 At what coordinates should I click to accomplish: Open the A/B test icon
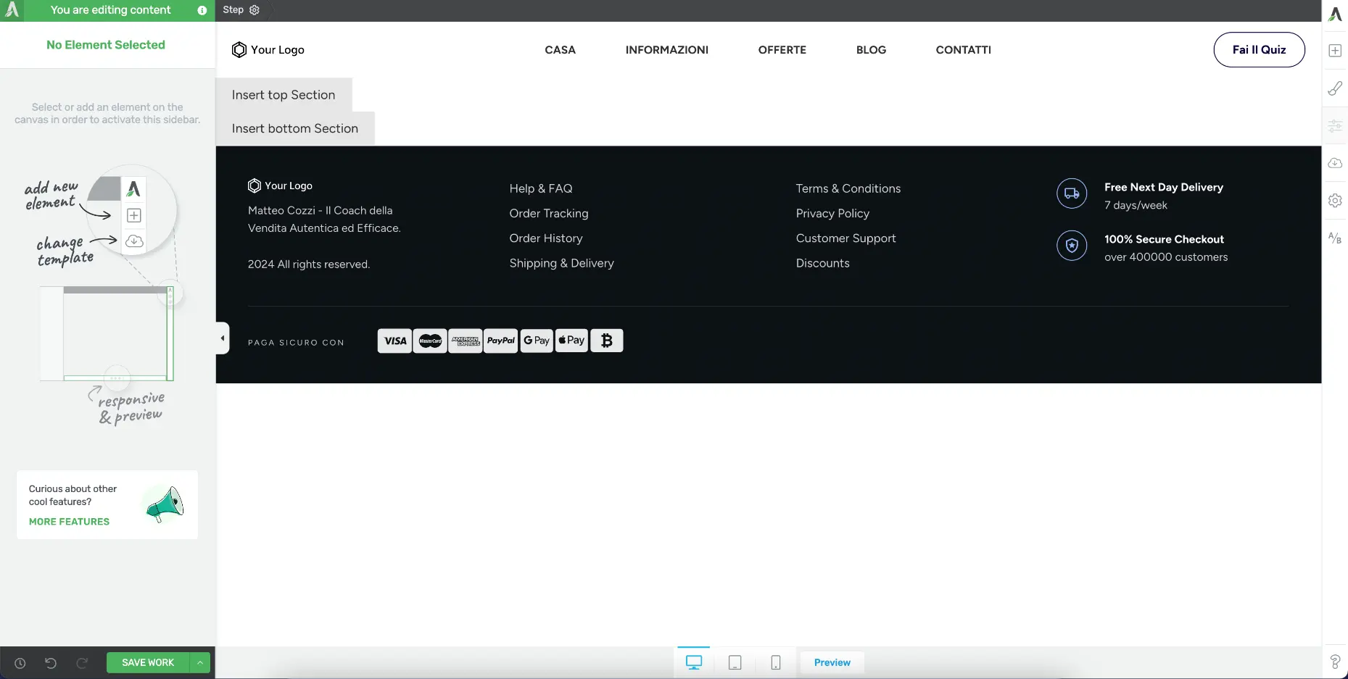(x=1335, y=238)
